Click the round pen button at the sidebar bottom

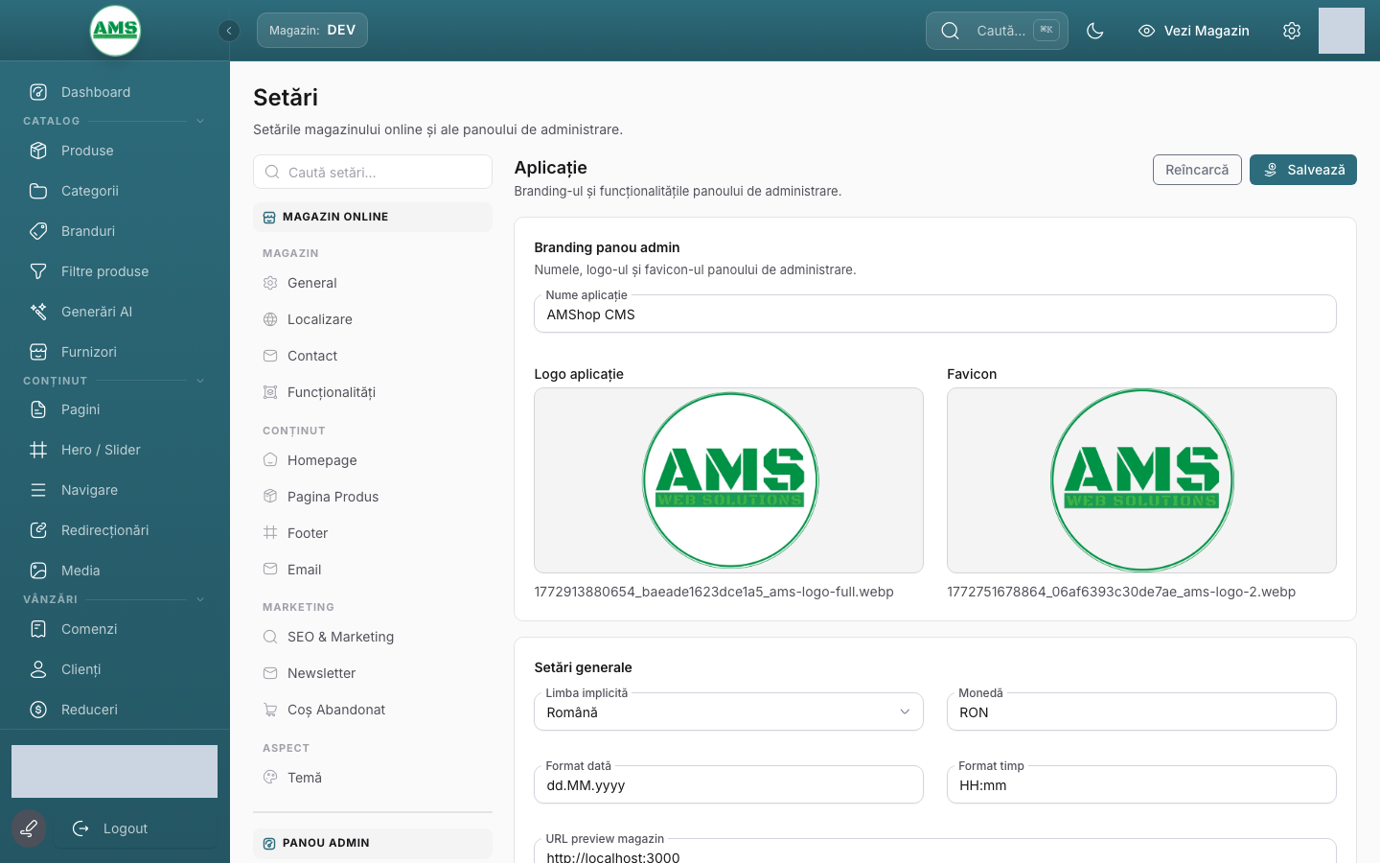tap(29, 828)
